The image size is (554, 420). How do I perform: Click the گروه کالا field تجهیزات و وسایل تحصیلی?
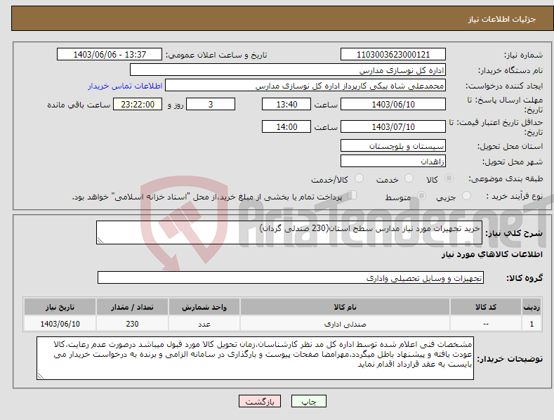[291, 278]
